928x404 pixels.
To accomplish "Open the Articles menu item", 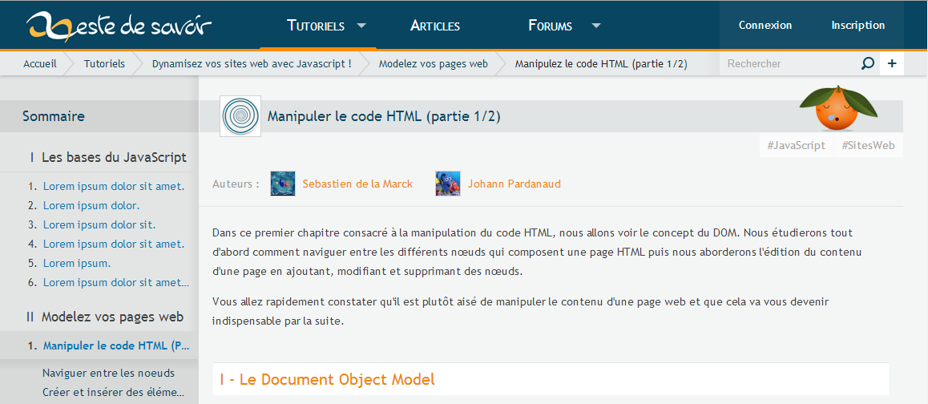I will click(x=435, y=26).
